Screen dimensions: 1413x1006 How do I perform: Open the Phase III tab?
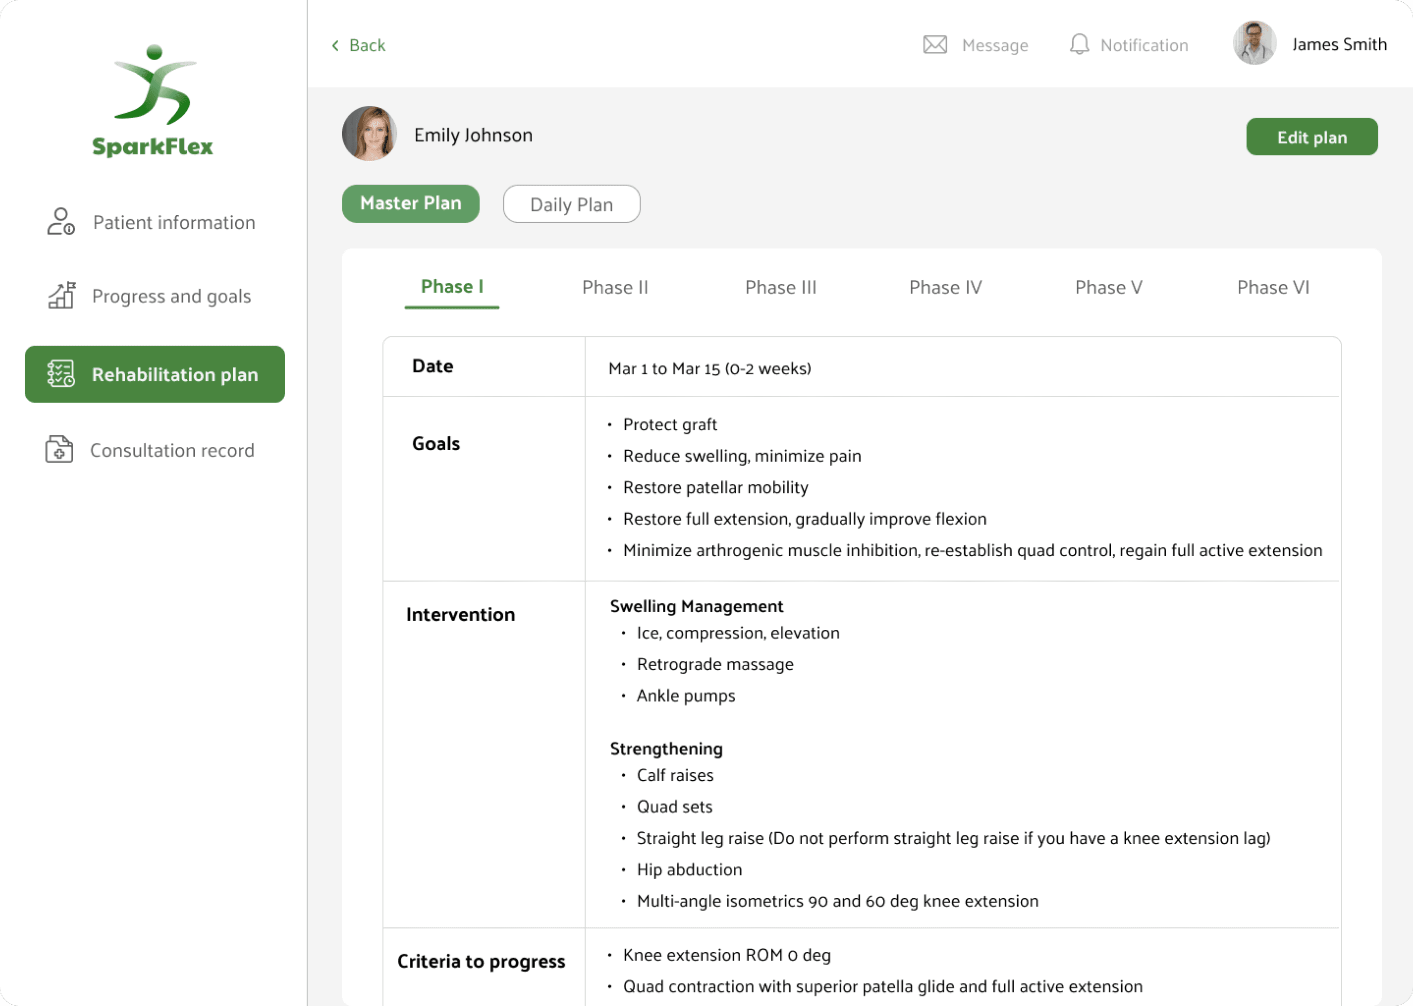point(780,287)
